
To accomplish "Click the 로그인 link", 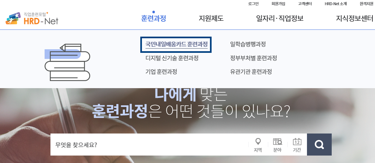I will tap(253, 4).
